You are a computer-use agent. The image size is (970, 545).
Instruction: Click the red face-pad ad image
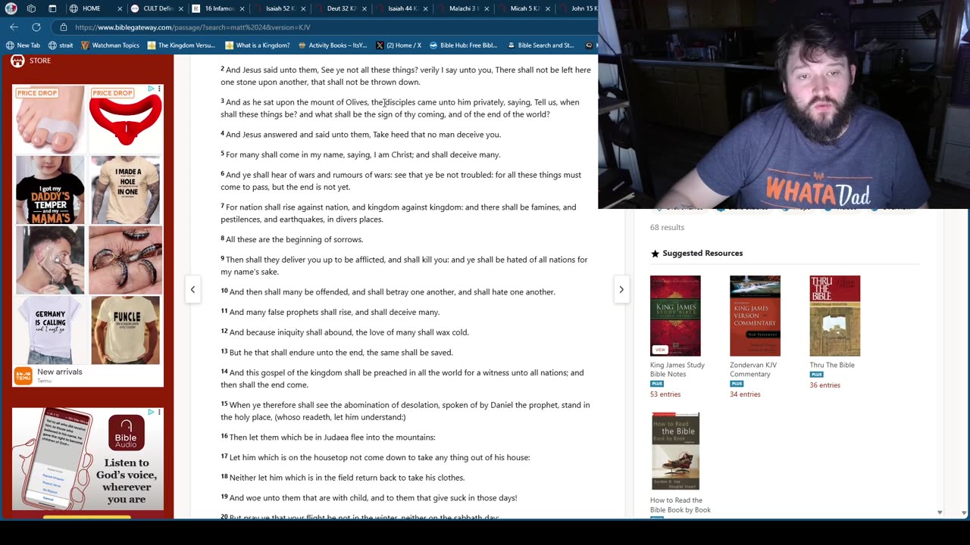pos(125,118)
